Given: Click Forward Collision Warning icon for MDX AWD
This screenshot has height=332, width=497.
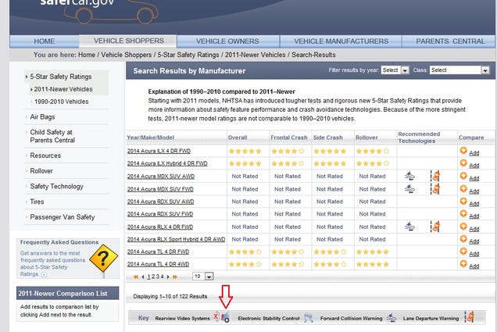Looking at the screenshot, I should pos(409,176).
